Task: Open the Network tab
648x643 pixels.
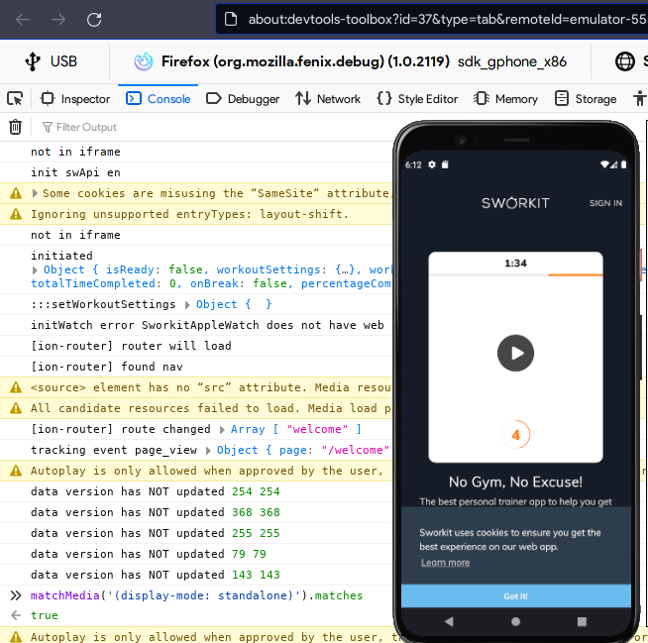Action: 328,99
